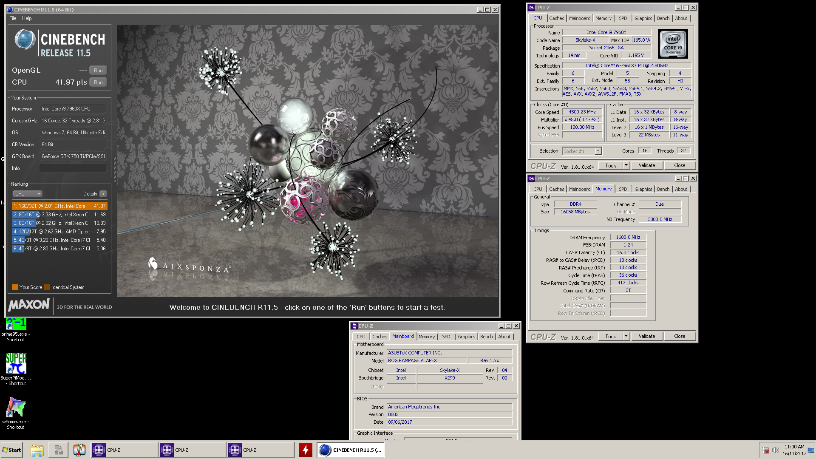
Task: Run the CPU benchmark
Action: (98, 82)
